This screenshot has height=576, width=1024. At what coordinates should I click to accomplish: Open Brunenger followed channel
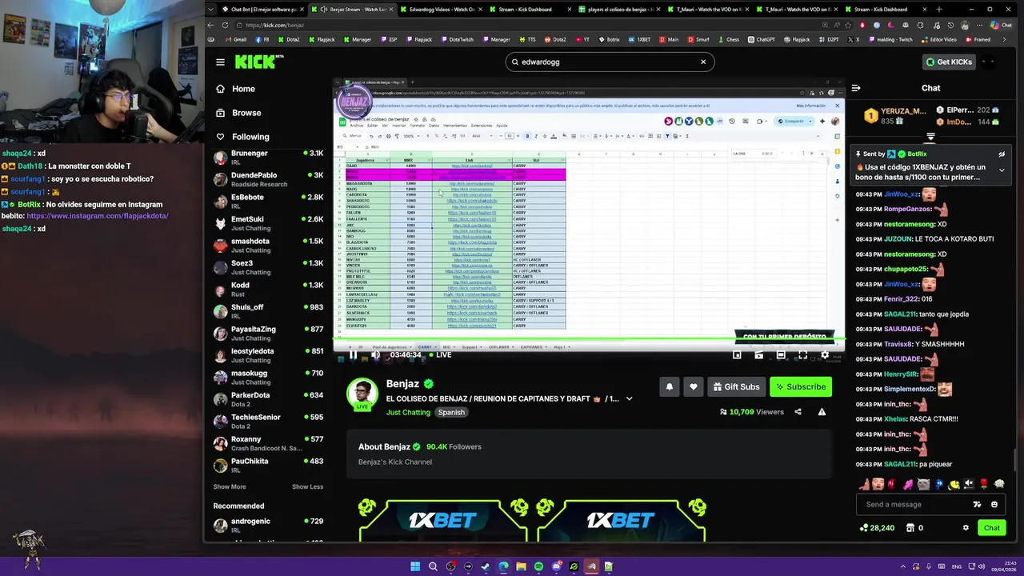(268, 158)
